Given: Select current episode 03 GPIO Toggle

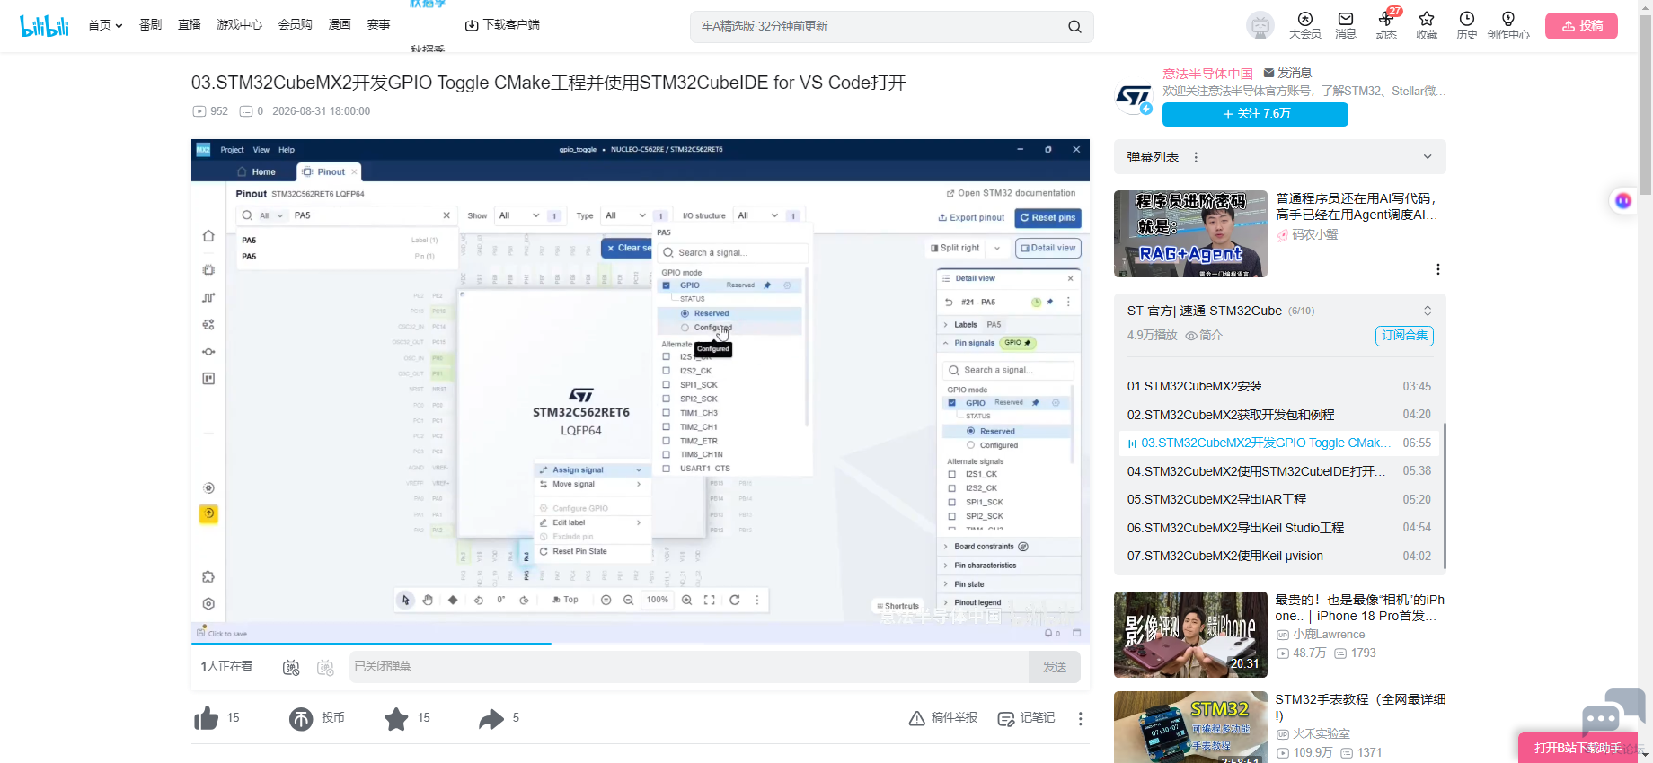Looking at the screenshot, I should point(1279,443).
